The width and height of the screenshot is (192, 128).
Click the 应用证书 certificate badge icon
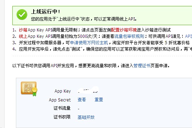coord(29,89)
